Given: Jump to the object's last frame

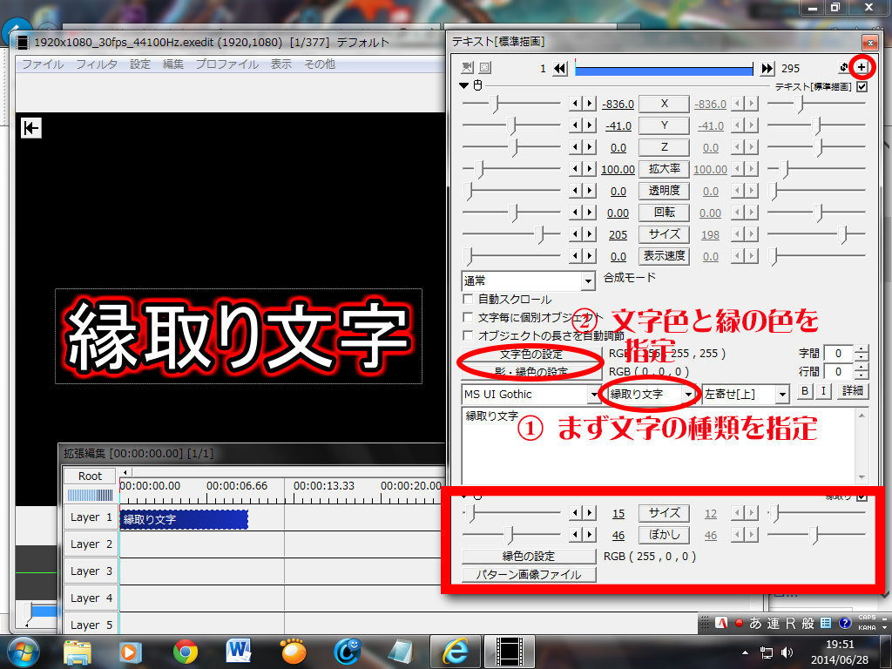Looking at the screenshot, I should pyautogui.click(x=767, y=69).
